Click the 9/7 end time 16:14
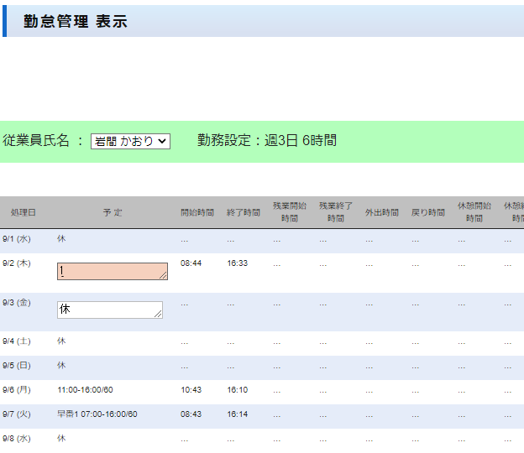524x453 pixels. pos(237,414)
